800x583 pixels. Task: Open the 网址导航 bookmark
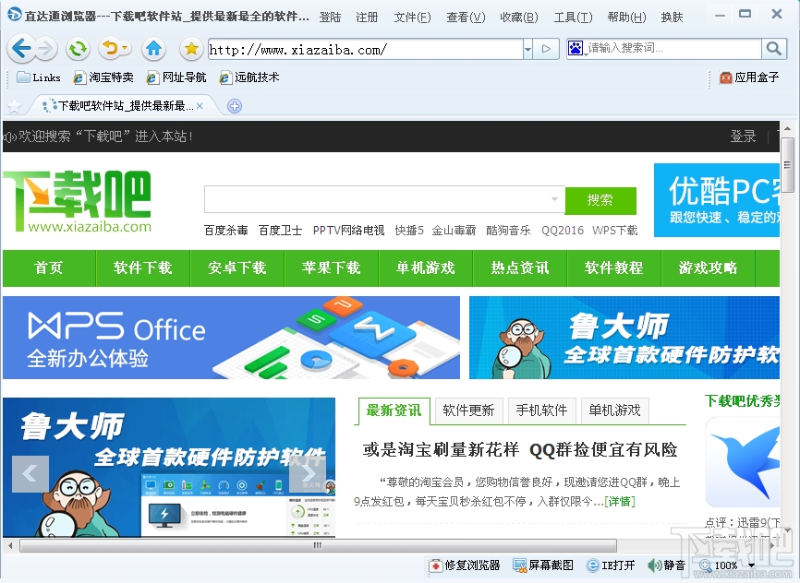tap(176, 77)
